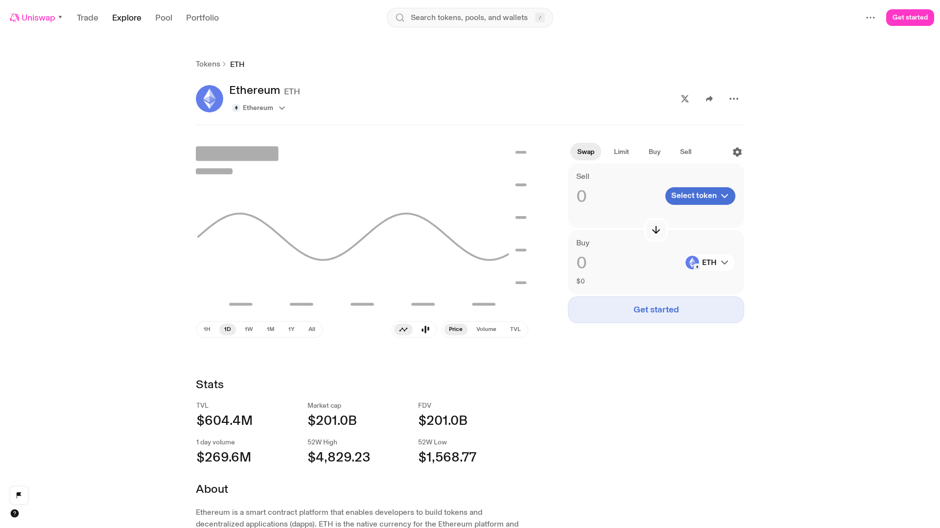
Task: Click the Market cap value $201.0B
Action: click(x=332, y=420)
